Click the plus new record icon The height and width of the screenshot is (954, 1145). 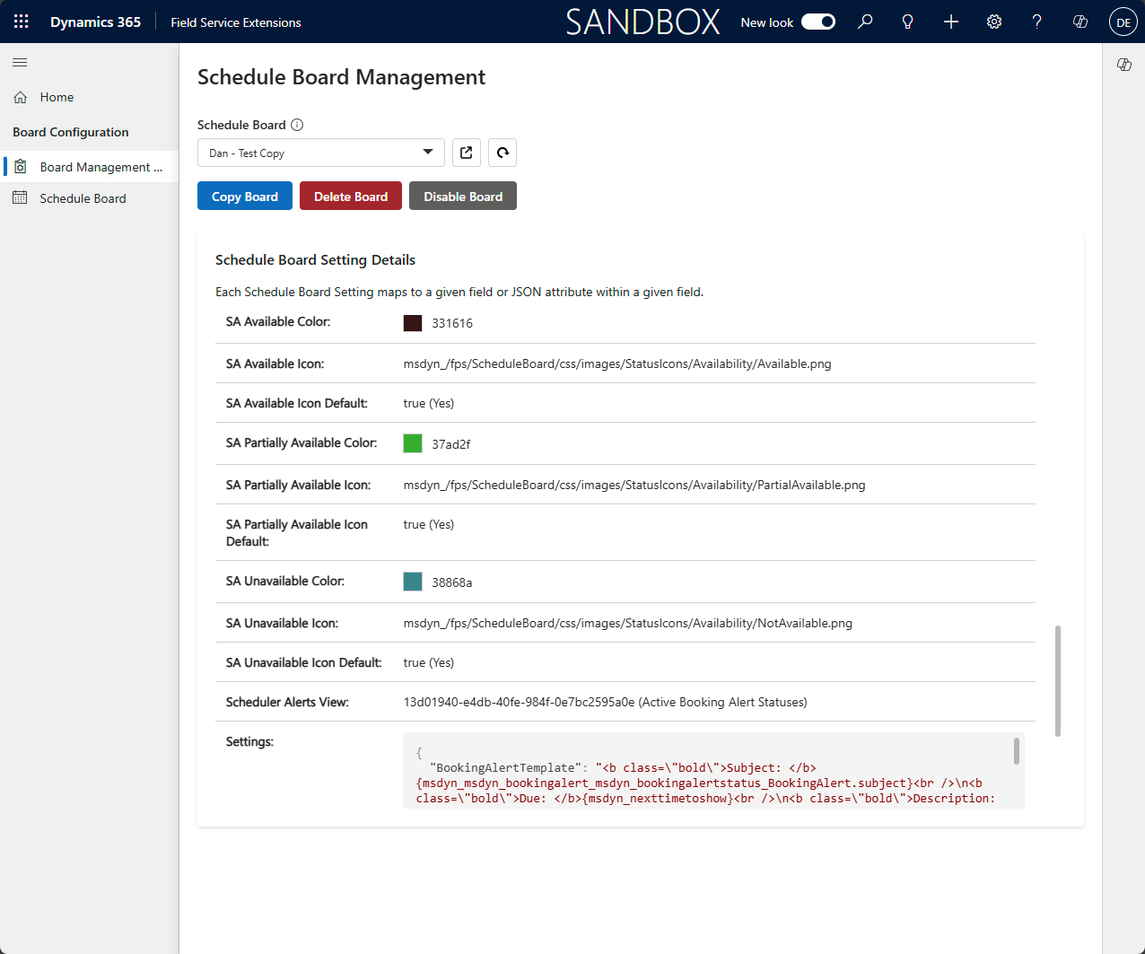951,22
